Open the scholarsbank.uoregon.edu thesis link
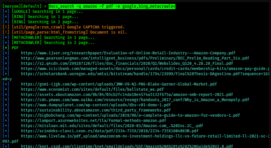The image size is (271, 148). (x=144, y=74)
